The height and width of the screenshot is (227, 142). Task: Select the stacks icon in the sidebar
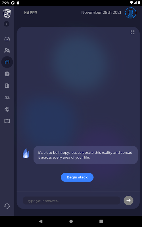(x=7, y=62)
